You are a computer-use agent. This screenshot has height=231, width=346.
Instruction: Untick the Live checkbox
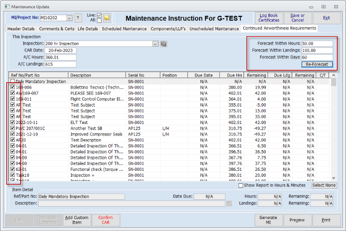pyautogui.click(x=99, y=15)
